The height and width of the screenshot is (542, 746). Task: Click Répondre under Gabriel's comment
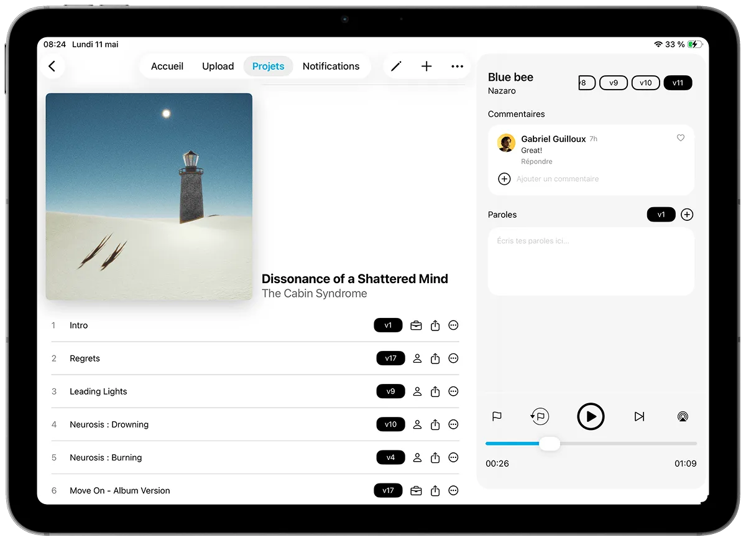pos(536,162)
